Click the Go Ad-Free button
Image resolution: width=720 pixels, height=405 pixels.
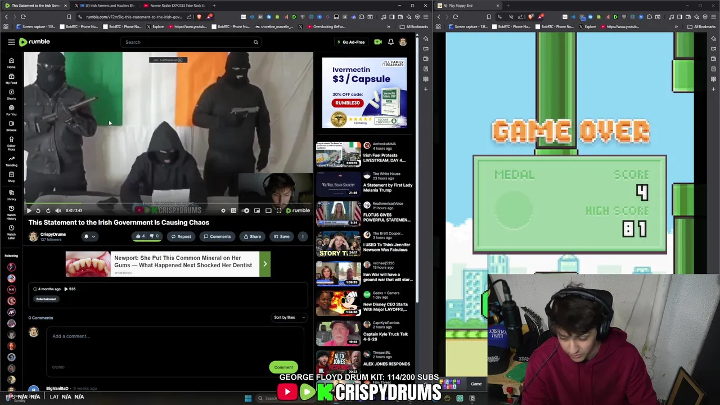click(350, 42)
